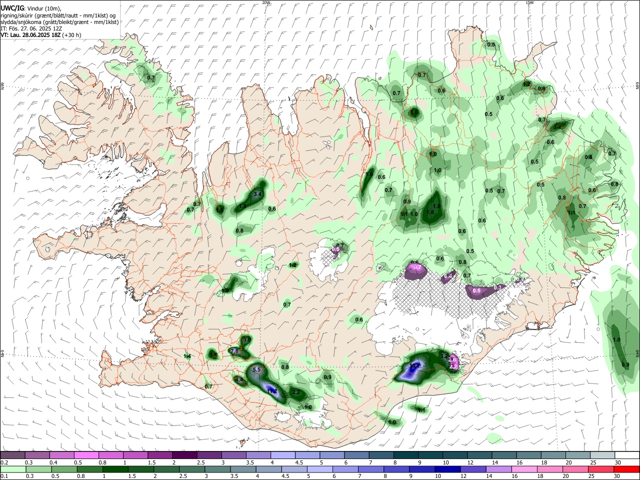Select the deep blue 10–12 swatch in the lower legend
The image size is (640, 480).
tap(446, 469)
